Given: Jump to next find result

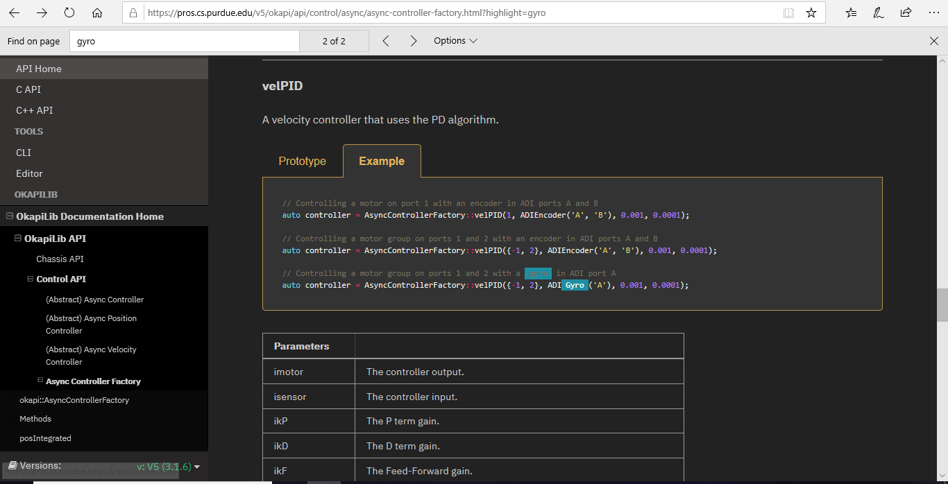Looking at the screenshot, I should [414, 41].
